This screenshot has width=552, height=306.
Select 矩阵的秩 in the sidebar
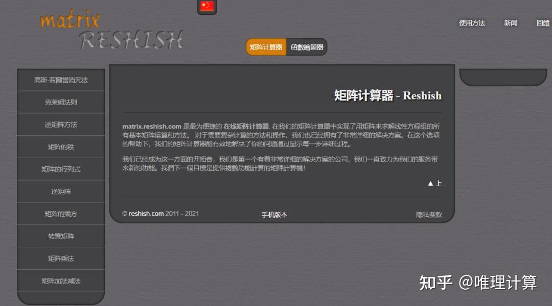coord(60,147)
